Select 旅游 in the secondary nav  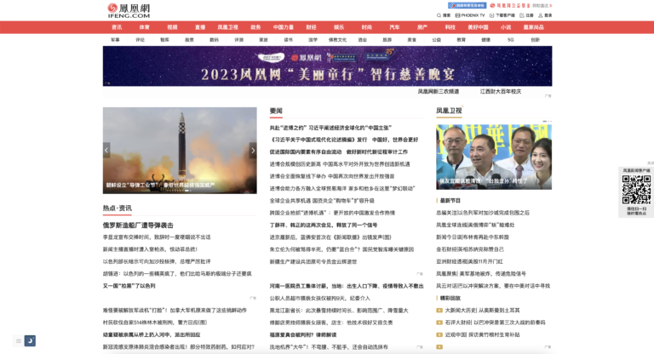tap(387, 40)
